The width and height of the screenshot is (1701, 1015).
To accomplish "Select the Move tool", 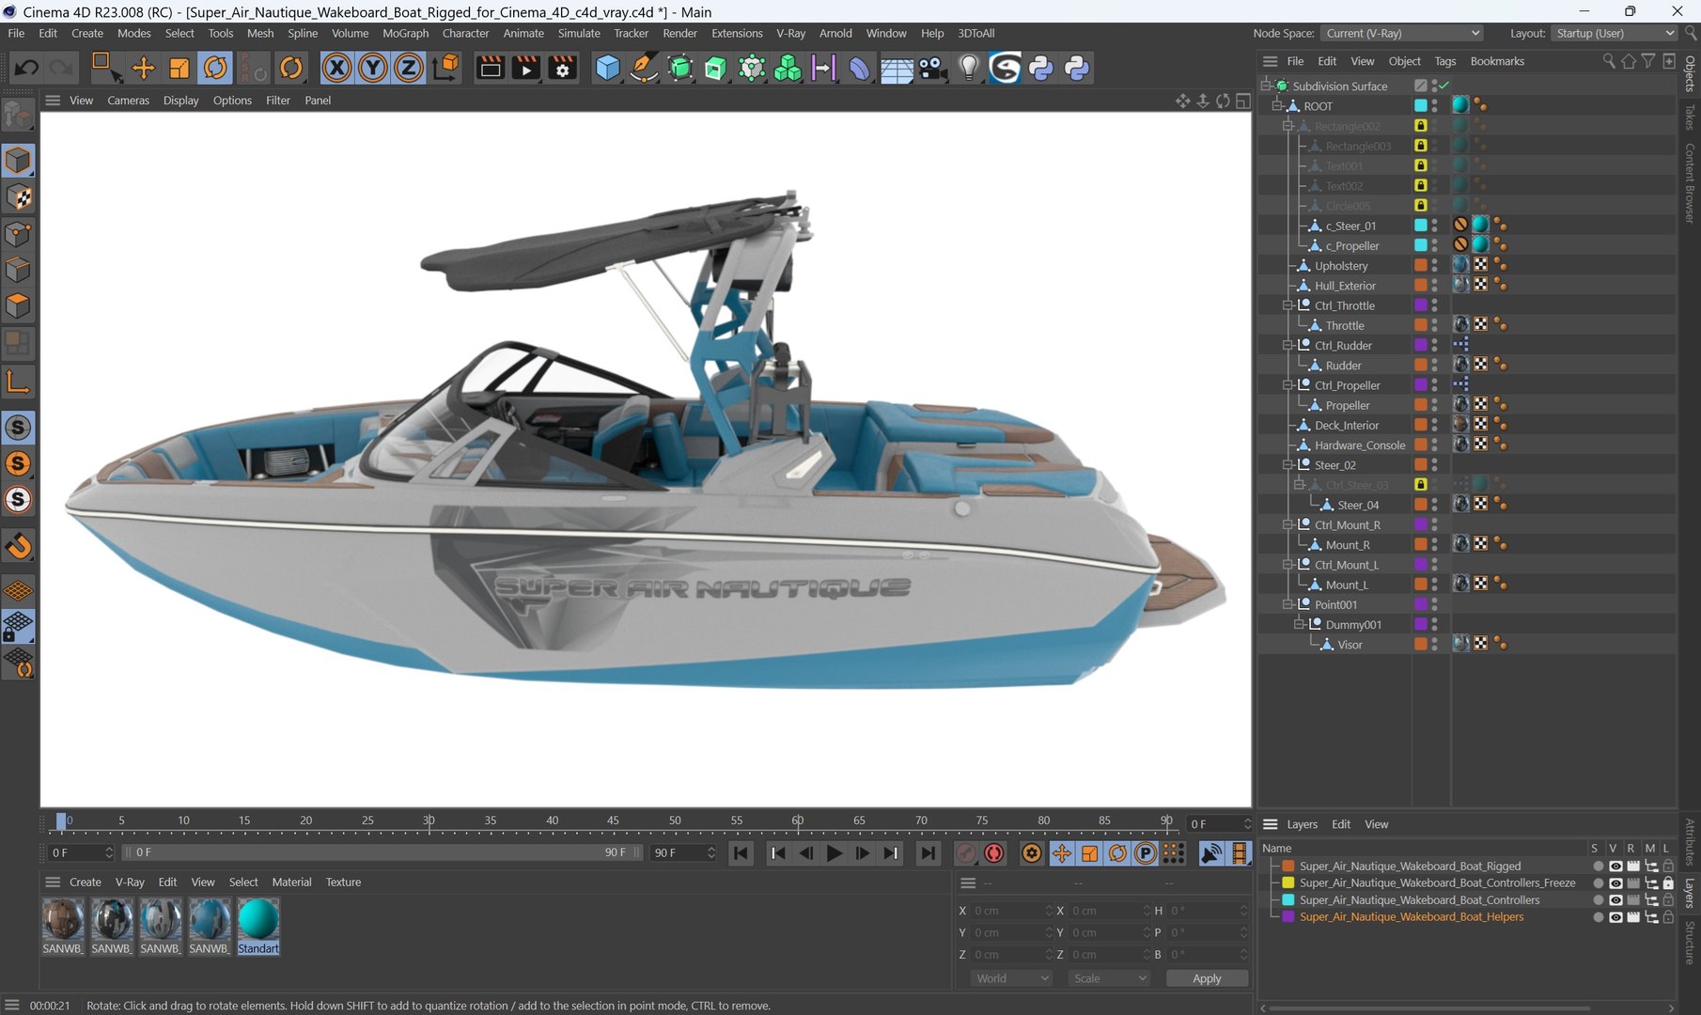I will click(143, 68).
